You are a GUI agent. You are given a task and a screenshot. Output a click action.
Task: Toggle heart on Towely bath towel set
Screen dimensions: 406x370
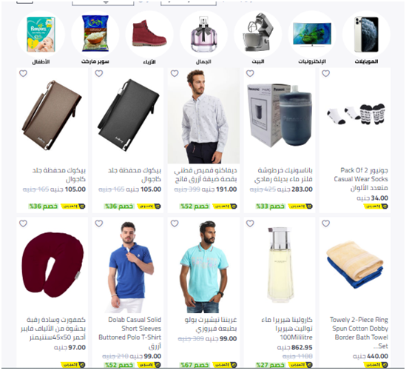pyautogui.click(x=325, y=223)
